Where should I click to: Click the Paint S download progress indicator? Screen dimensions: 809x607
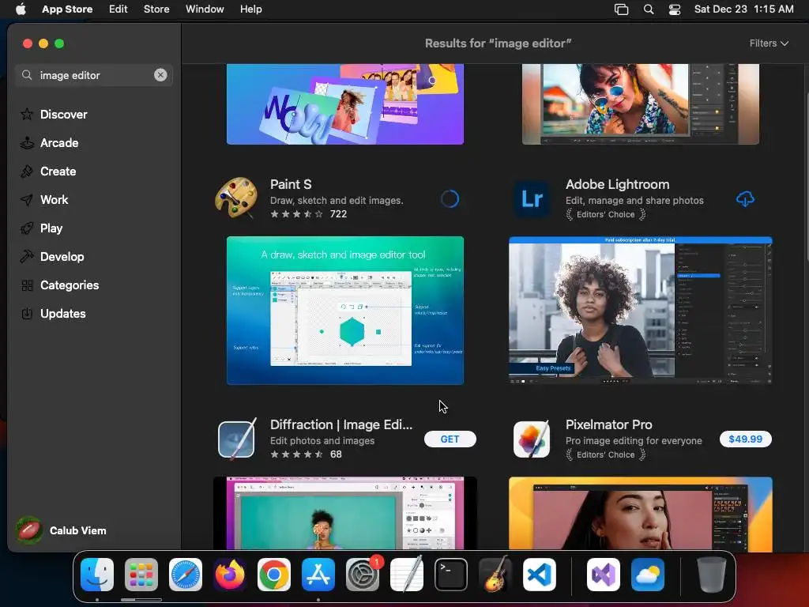coord(450,199)
